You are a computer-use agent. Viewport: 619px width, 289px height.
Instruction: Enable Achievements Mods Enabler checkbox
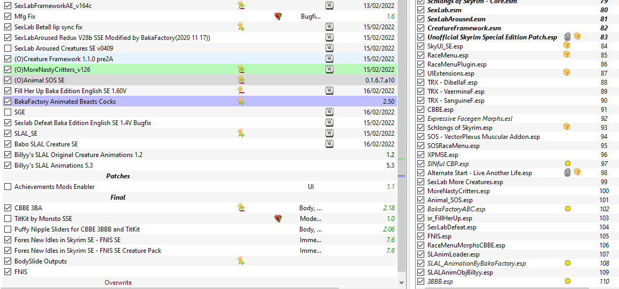click(7, 187)
